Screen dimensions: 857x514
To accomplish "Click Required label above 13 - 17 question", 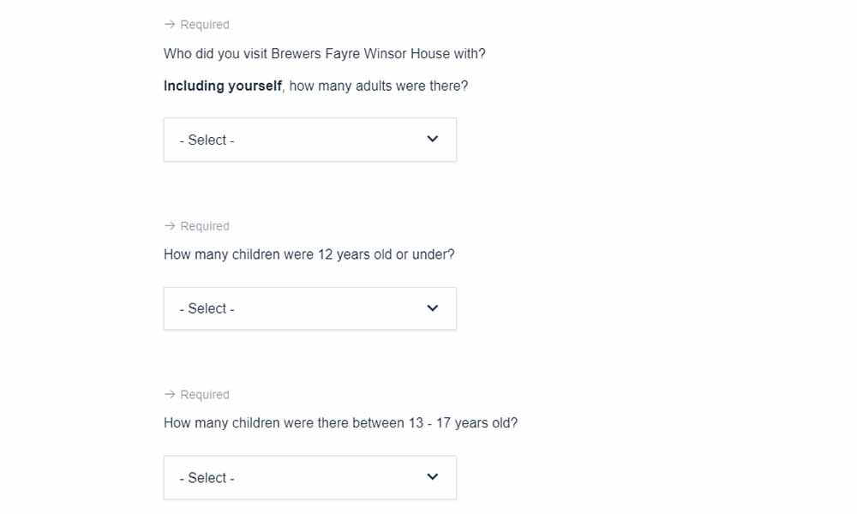I will 205,395.
